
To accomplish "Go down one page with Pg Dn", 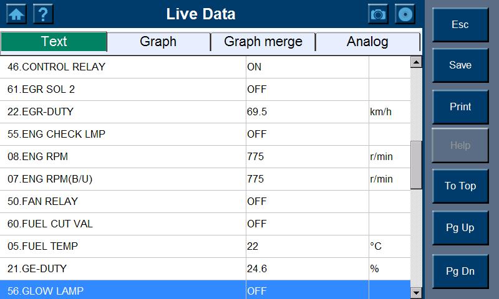I will coord(460,272).
